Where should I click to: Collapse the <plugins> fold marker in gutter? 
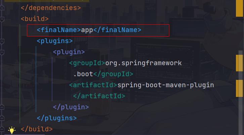point(2,41)
